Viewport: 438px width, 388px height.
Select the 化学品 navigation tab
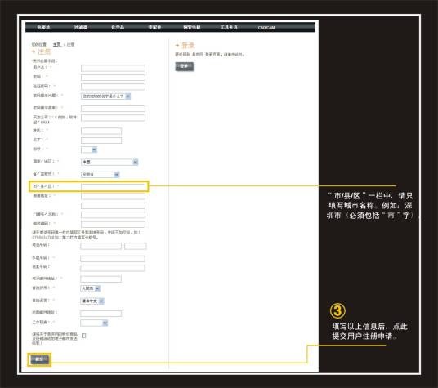click(x=118, y=27)
